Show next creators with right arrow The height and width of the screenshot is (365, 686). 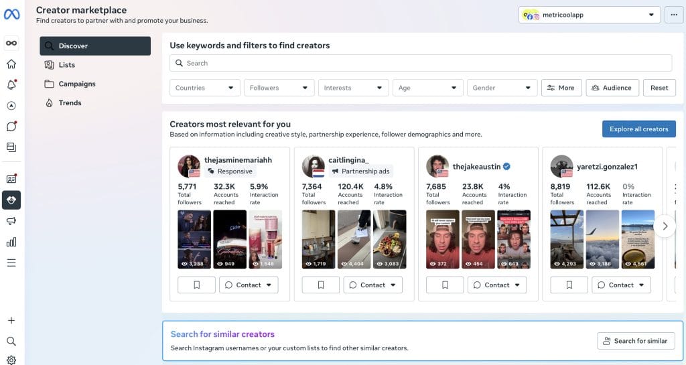click(x=665, y=226)
